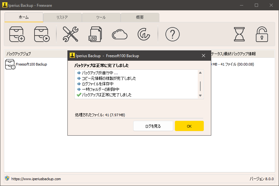Click the circular dial icon next to the cloud
Screen dimensions: 279x186
click(x=144, y=34)
